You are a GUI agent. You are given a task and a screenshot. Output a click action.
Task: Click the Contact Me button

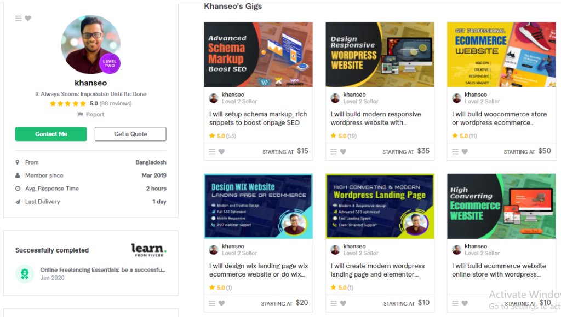pos(51,134)
